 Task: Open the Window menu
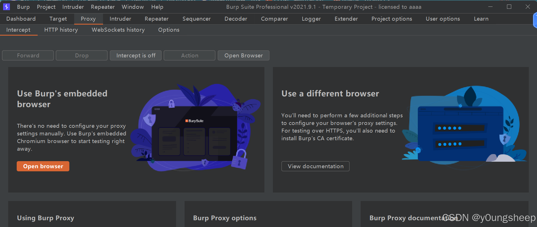133,7
